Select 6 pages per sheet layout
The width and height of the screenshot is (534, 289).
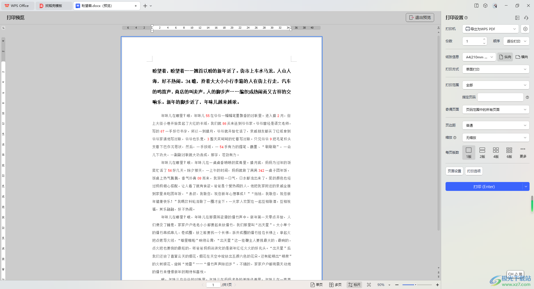509,153
